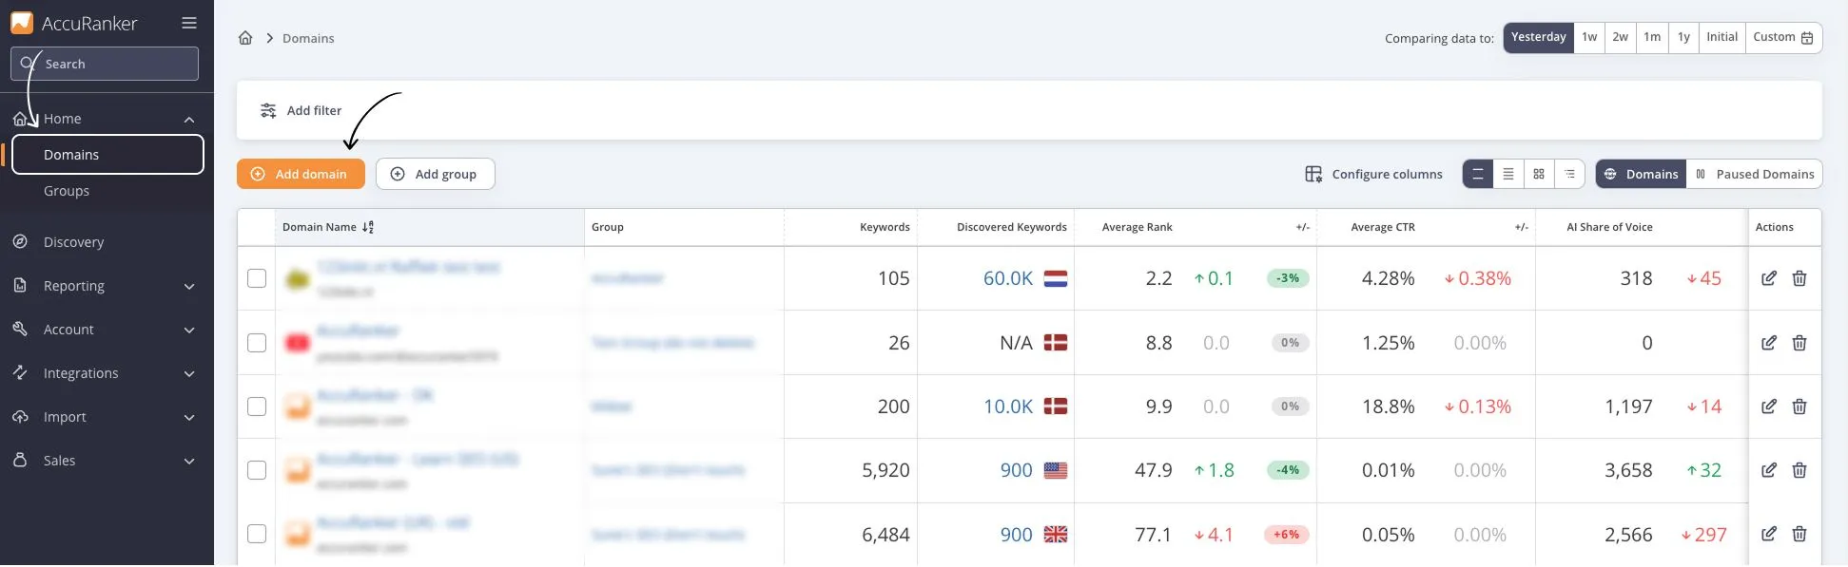Choose Custom comparison date range
The image size is (1848, 567).
(x=1782, y=37)
